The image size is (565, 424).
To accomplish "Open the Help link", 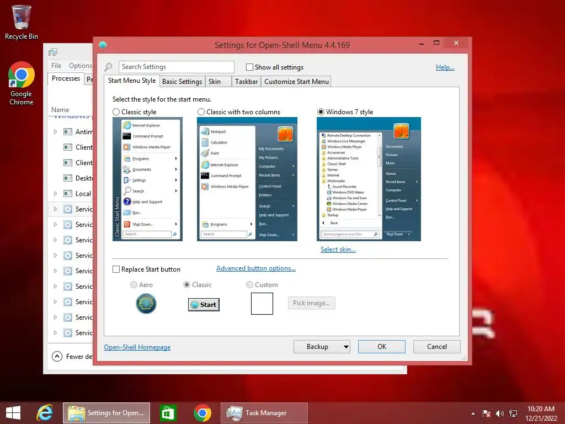I will click(445, 67).
